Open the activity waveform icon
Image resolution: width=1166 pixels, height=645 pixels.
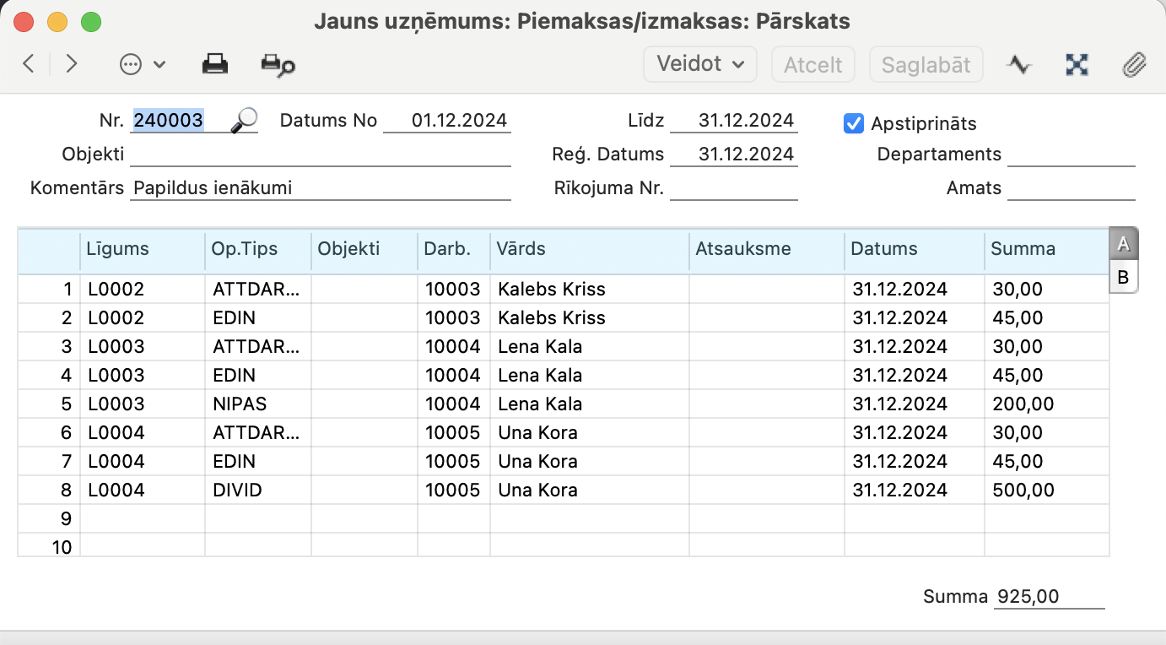[x=1019, y=65]
